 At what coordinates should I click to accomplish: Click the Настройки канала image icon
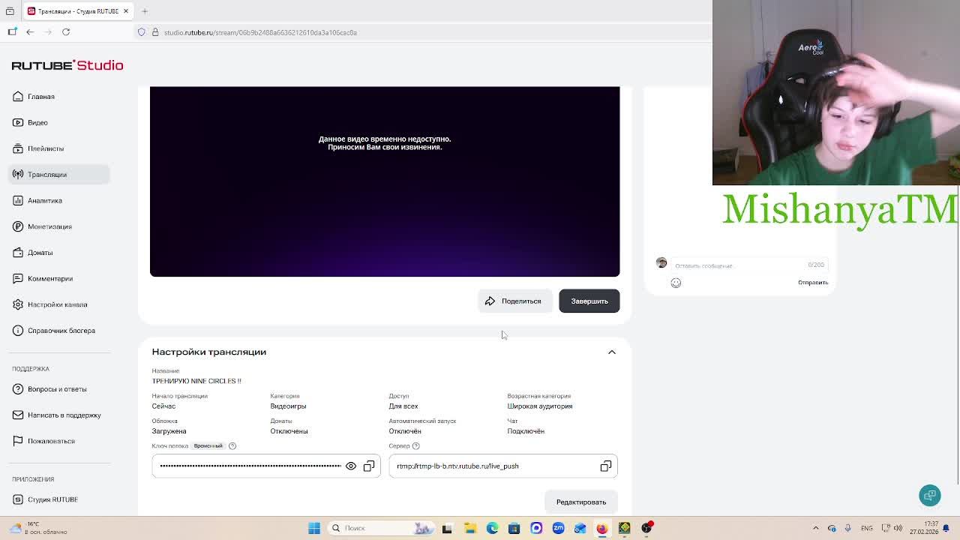[18, 304]
